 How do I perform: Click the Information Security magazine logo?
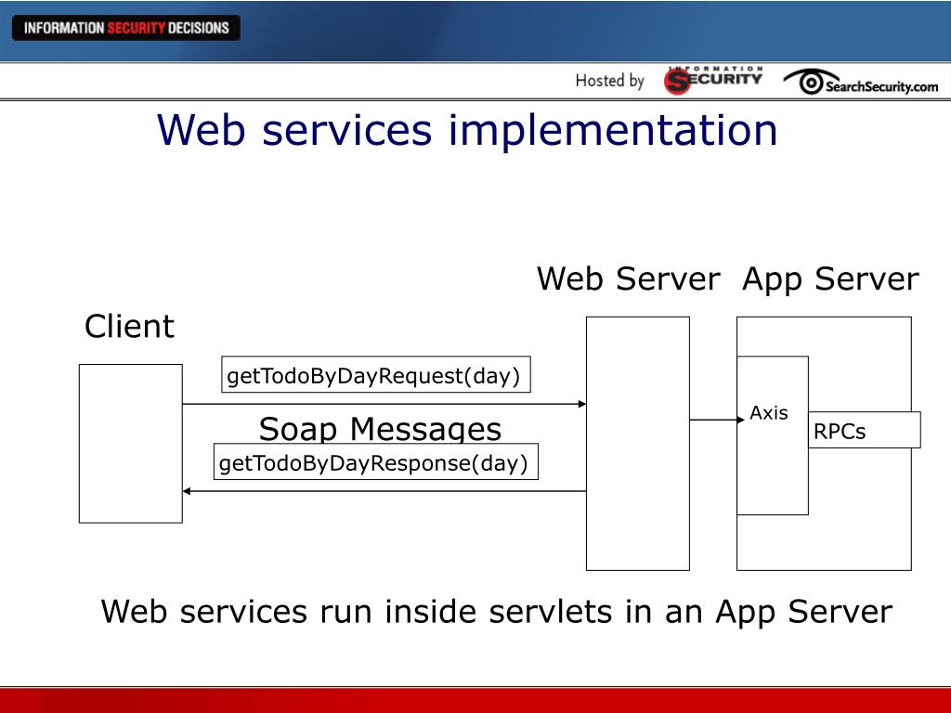[712, 81]
